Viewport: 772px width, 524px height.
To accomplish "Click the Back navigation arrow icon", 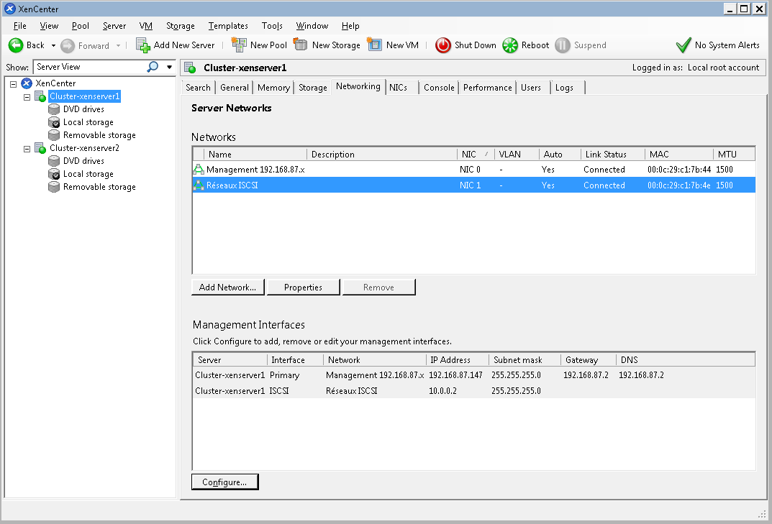I will pyautogui.click(x=16, y=45).
